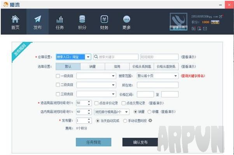Screen dimensions: 234x155
Task: Select the 信用 sort tab
Action: 117,67
